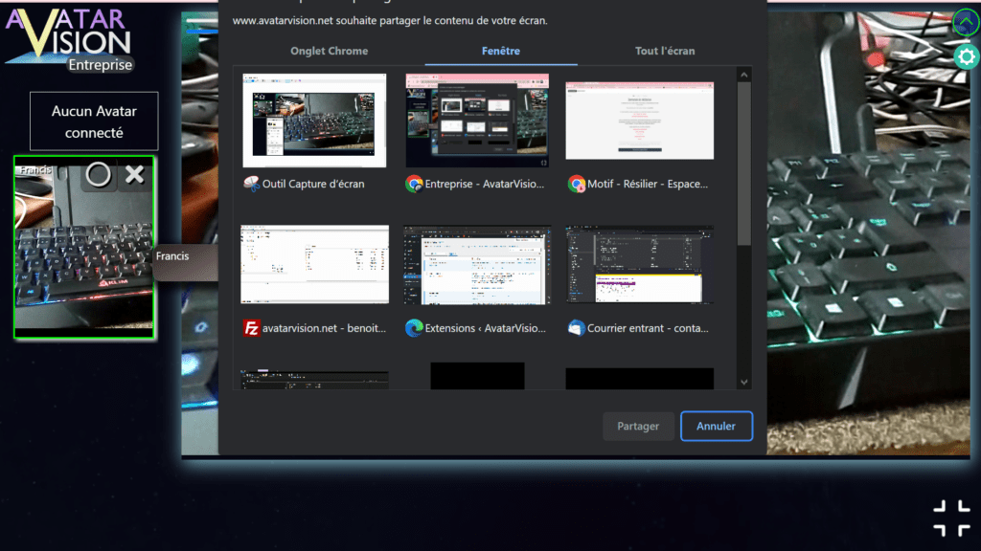Image resolution: width=981 pixels, height=551 pixels.
Task: Click the circle icon on Francis video tile
Action: (98, 174)
